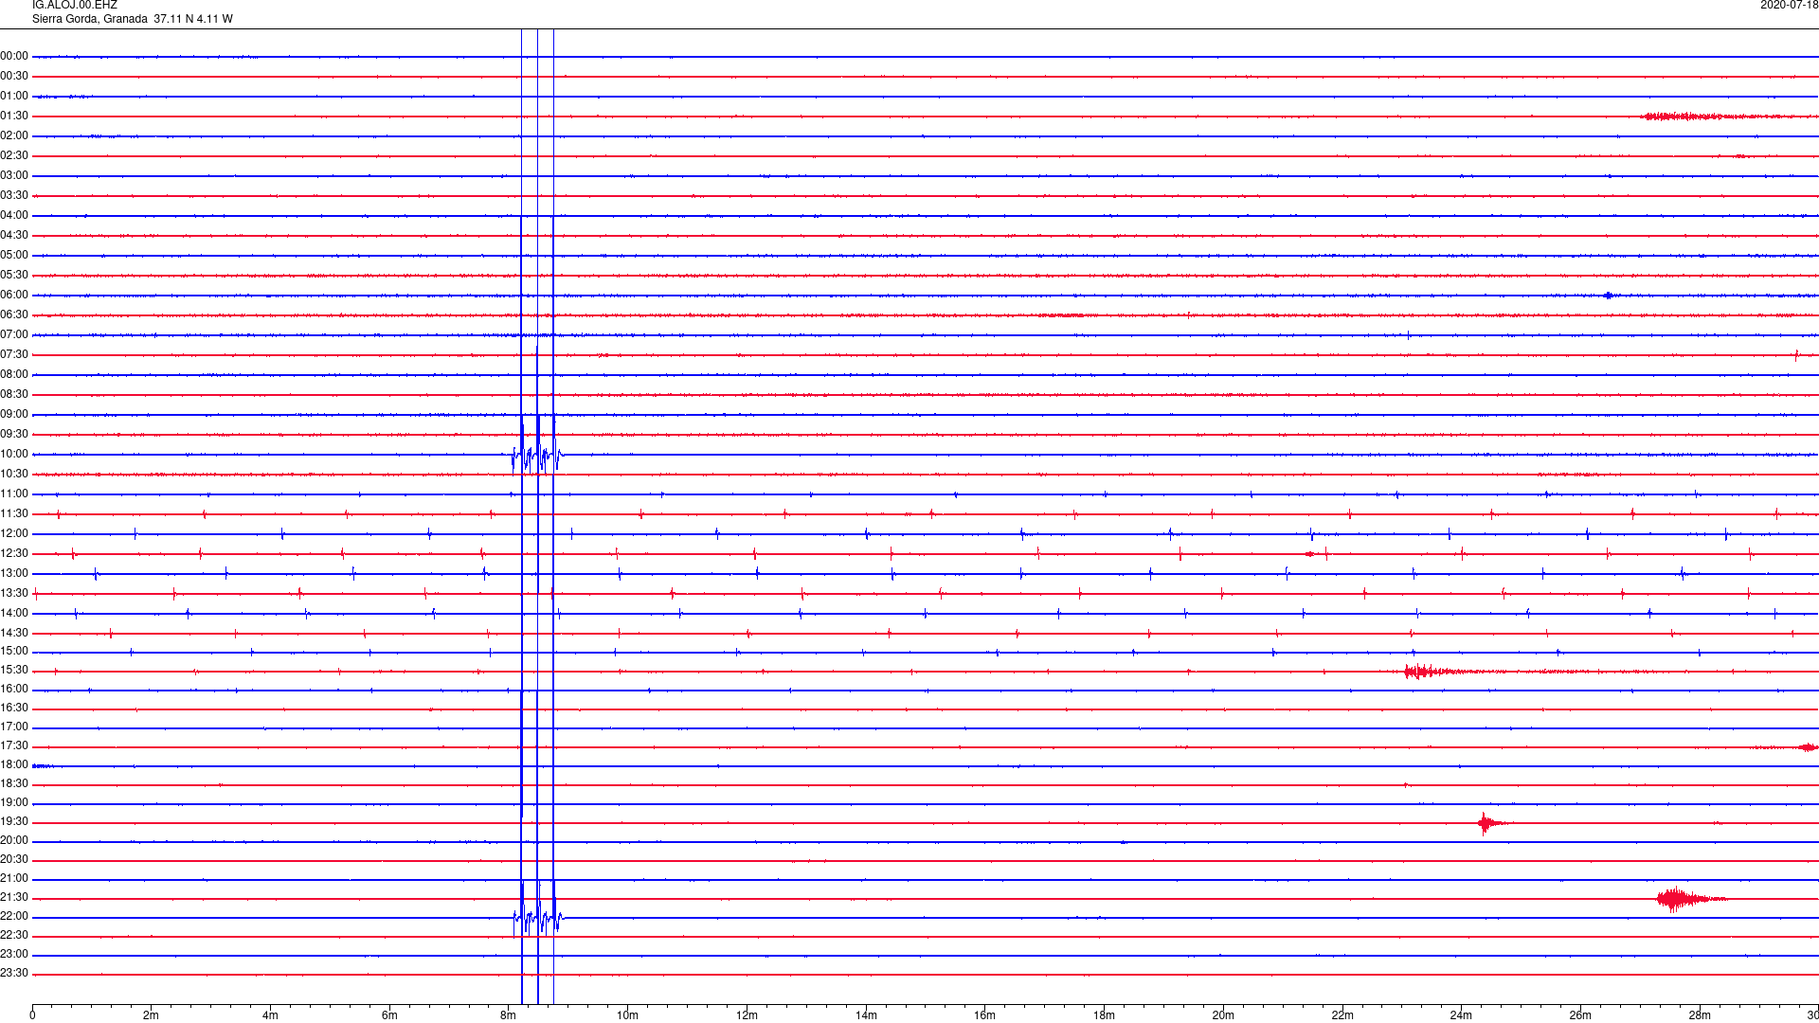The width and height of the screenshot is (1819, 1023).
Task: Click the 14m tick label on time axis
Action: [x=866, y=1016]
